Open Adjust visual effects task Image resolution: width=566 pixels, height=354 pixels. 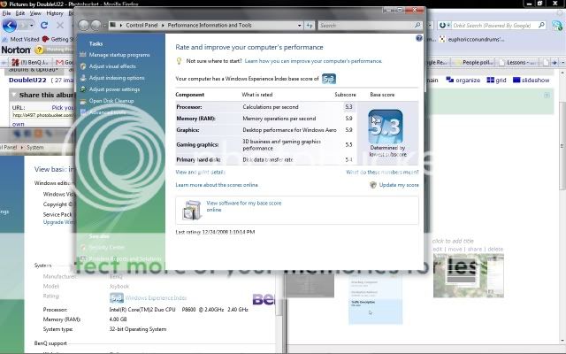pos(112,66)
